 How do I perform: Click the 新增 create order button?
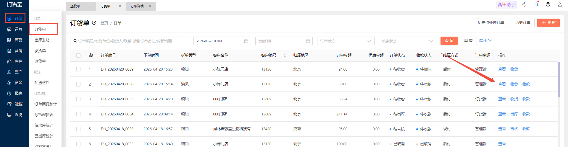(x=548, y=23)
